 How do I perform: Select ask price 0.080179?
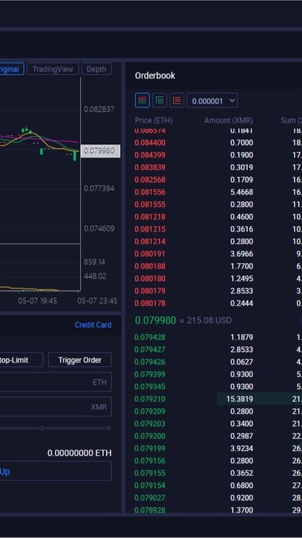[x=150, y=291]
